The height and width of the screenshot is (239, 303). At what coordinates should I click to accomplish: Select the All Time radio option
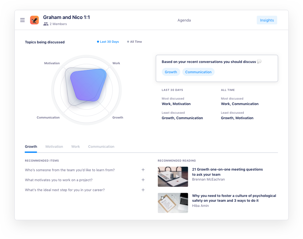134,41
